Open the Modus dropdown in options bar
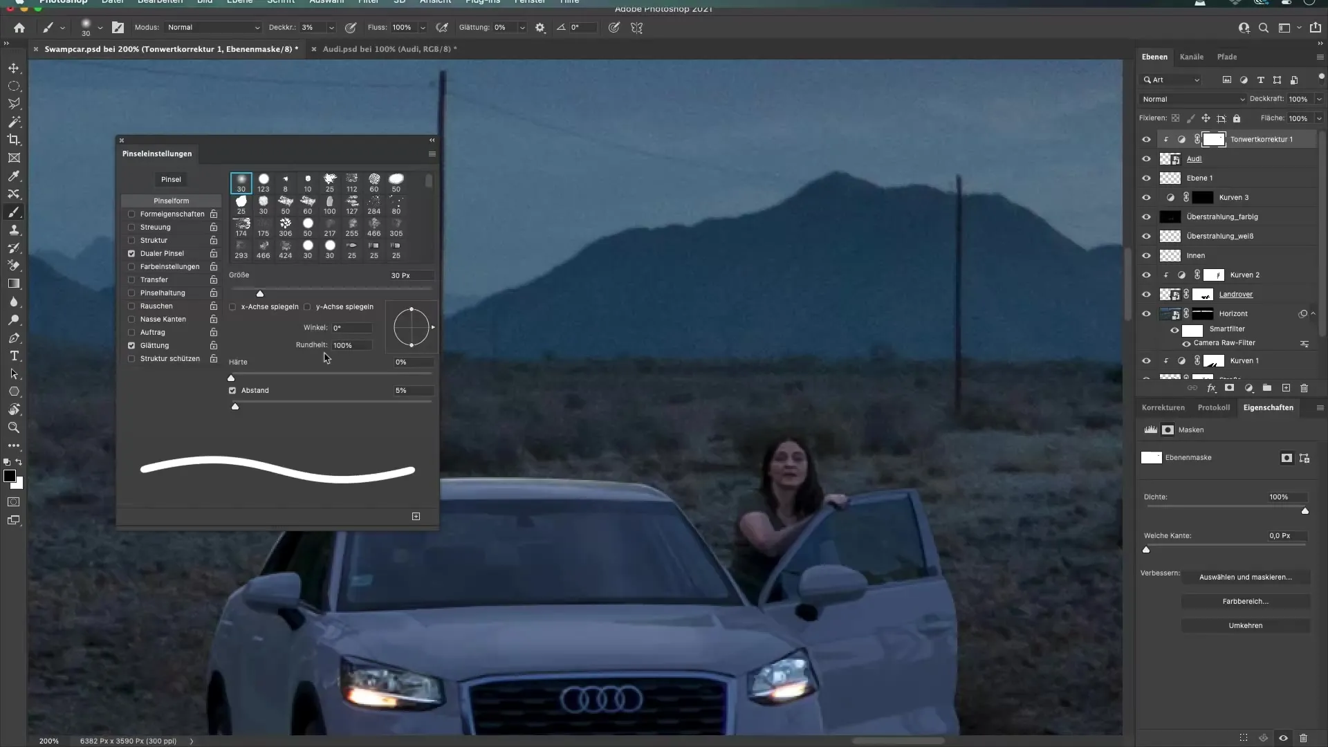This screenshot has height=747, width=1328. [x=213, y=28]
